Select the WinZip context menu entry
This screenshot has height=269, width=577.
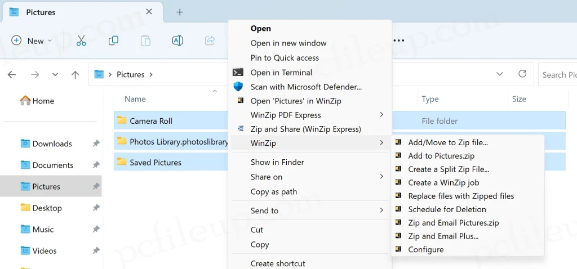pyautogui.click(x=310, y=142)
